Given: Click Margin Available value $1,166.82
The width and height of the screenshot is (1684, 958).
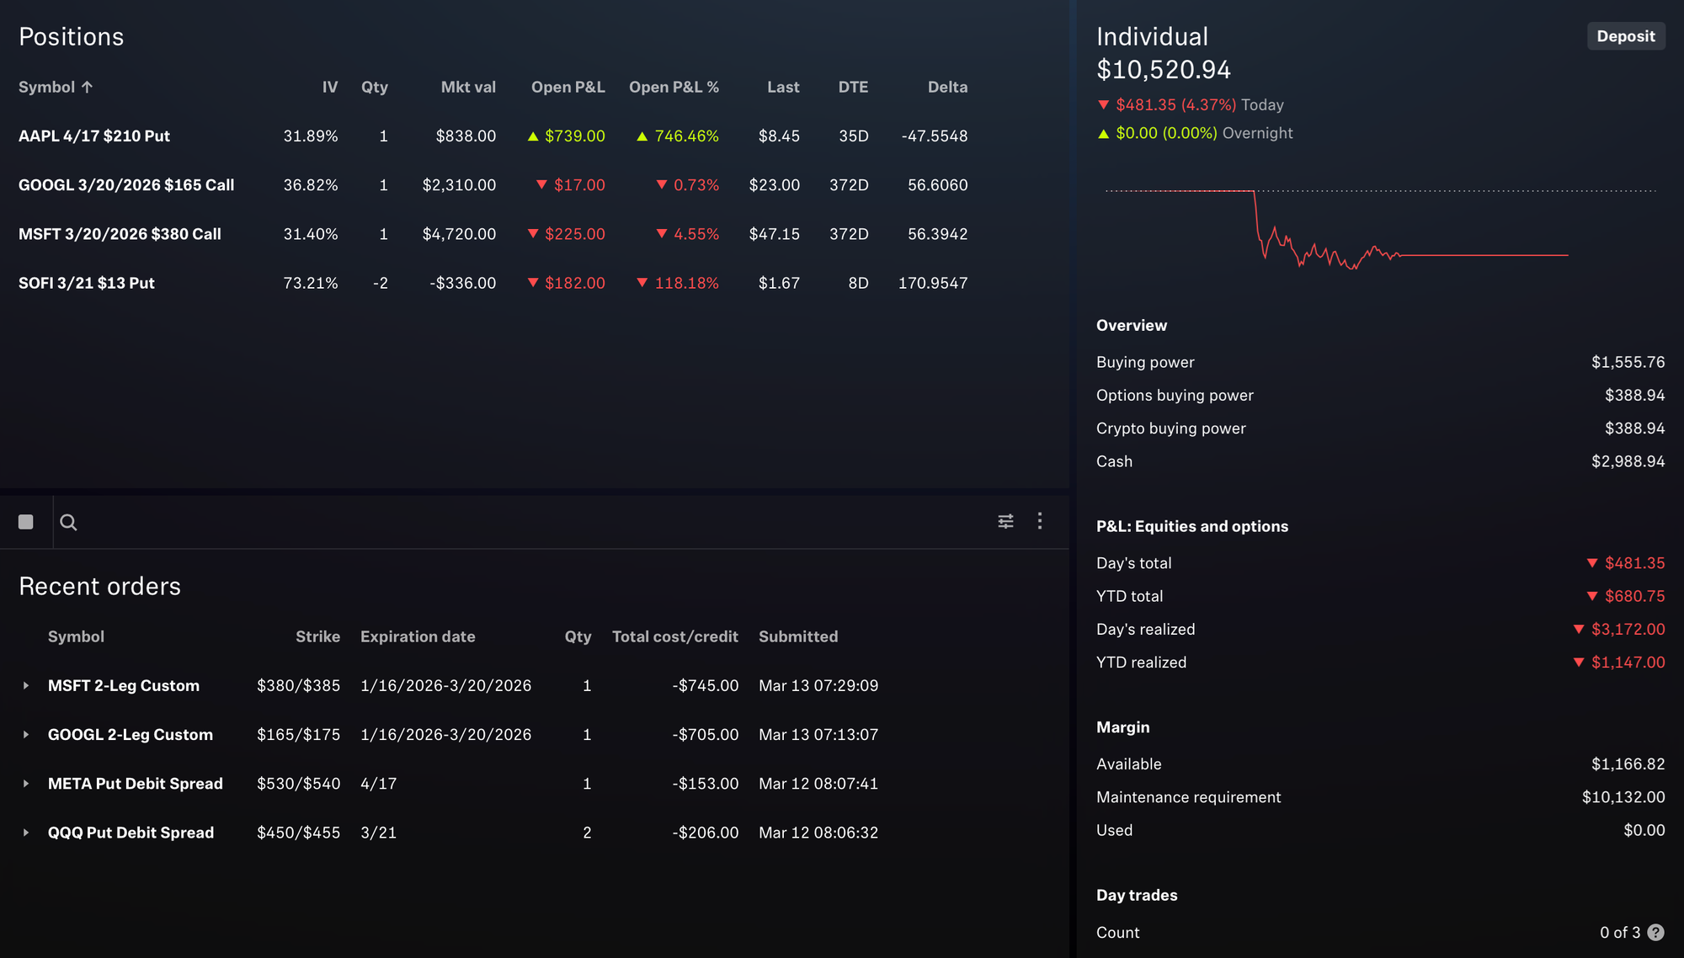Looking at the screenshot, I should [1628, 764].
